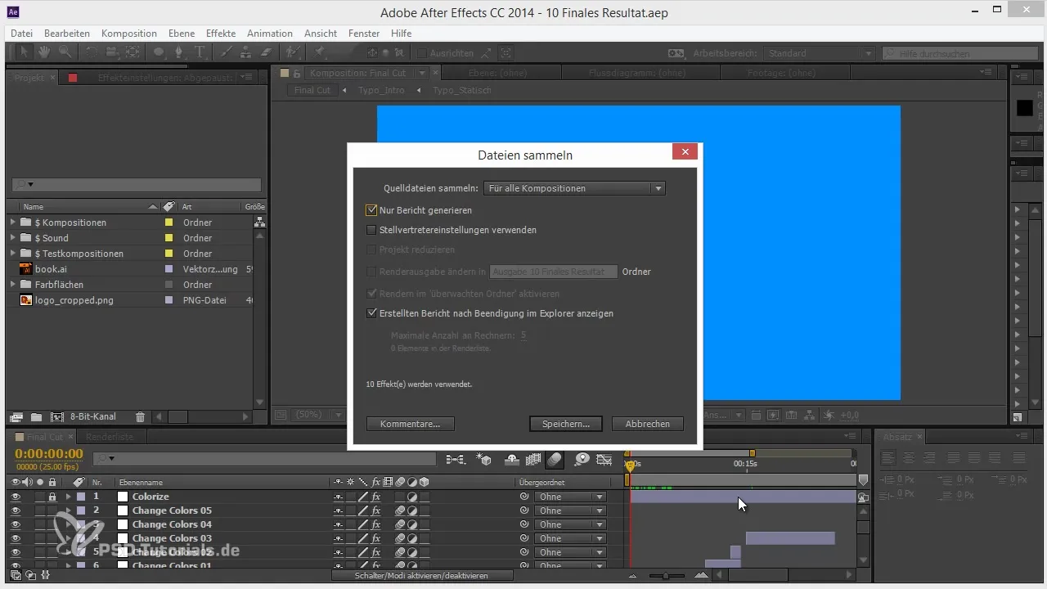Image resolution: width=1047 pixels, height=589 pixels.
Task: Click Schalter/Modi aktivieren/deaktivieren button
Action: (x=422, y=576)
